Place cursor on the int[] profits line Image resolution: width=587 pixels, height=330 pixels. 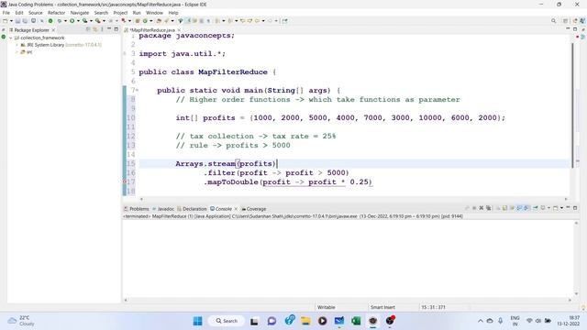coord(340,118)
